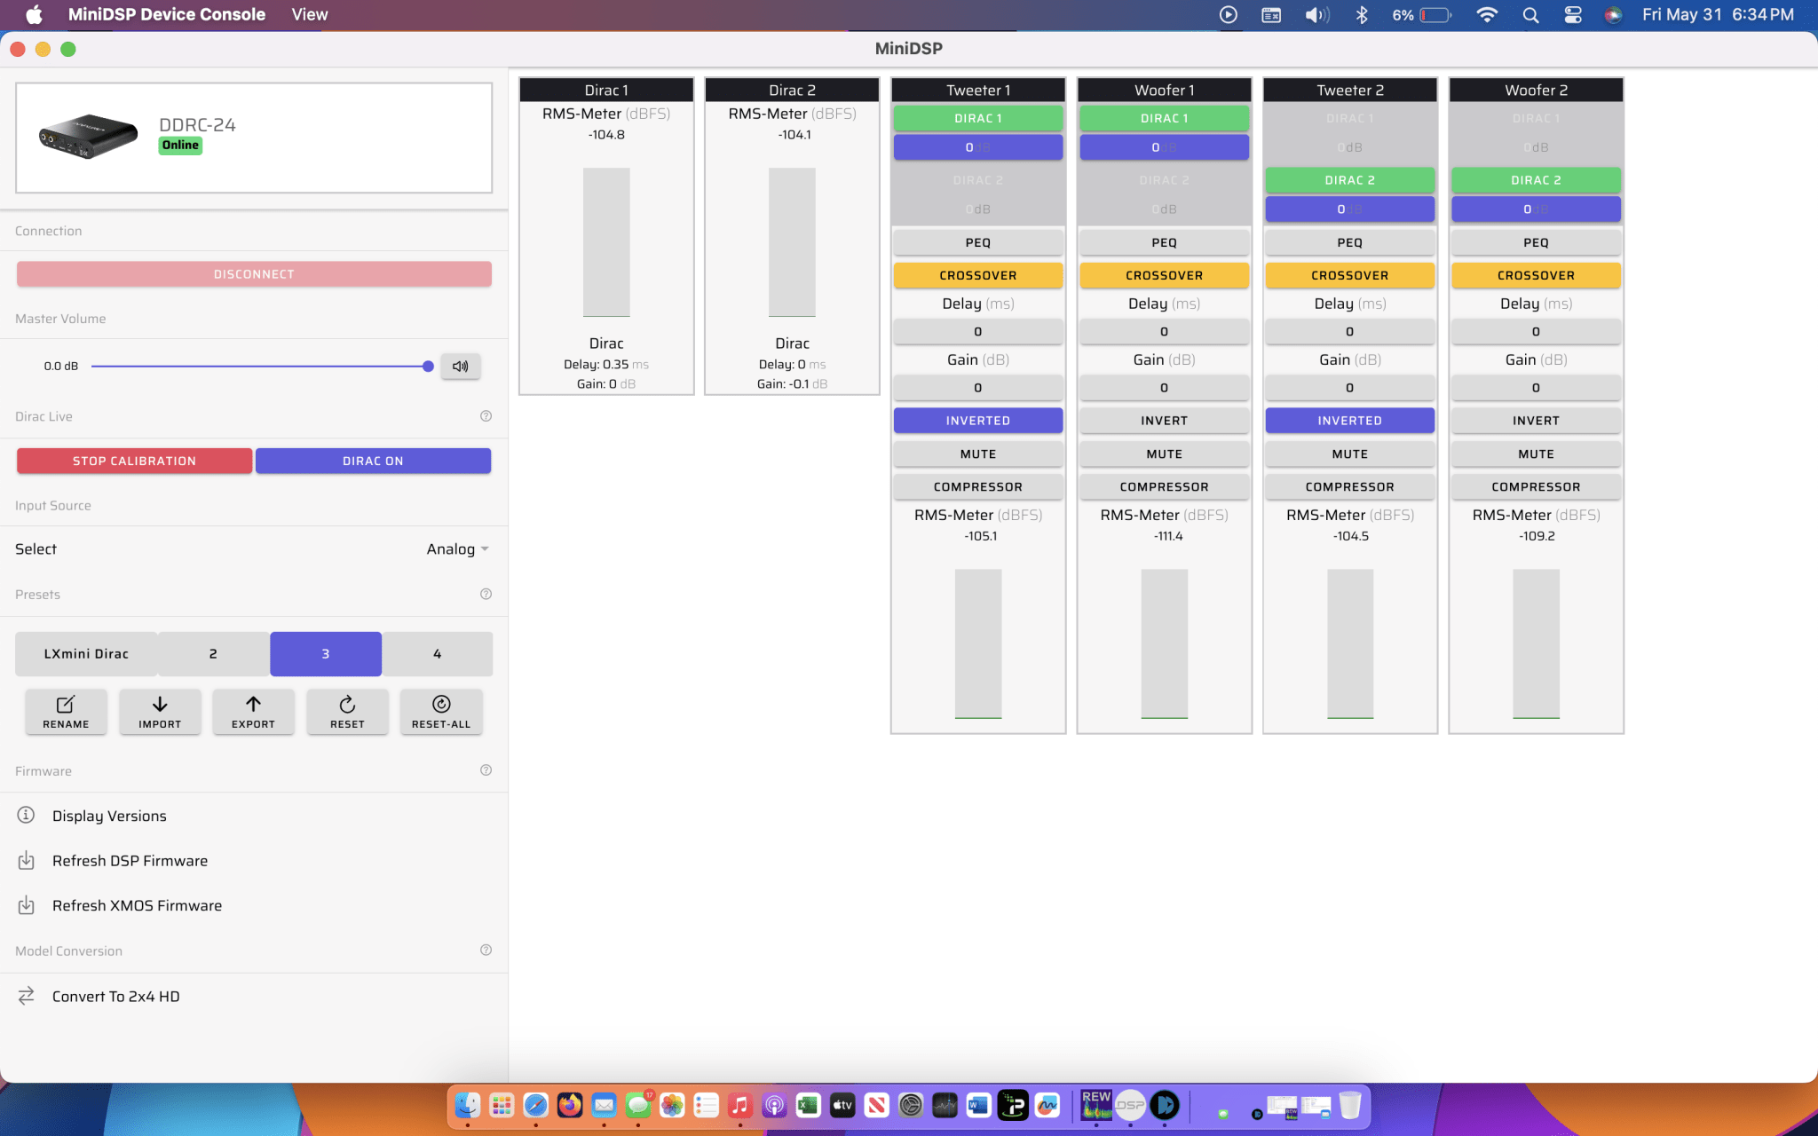Open the Presets help icon
The height and width of the screenshot is (1136, 1818).
point(486,594)
